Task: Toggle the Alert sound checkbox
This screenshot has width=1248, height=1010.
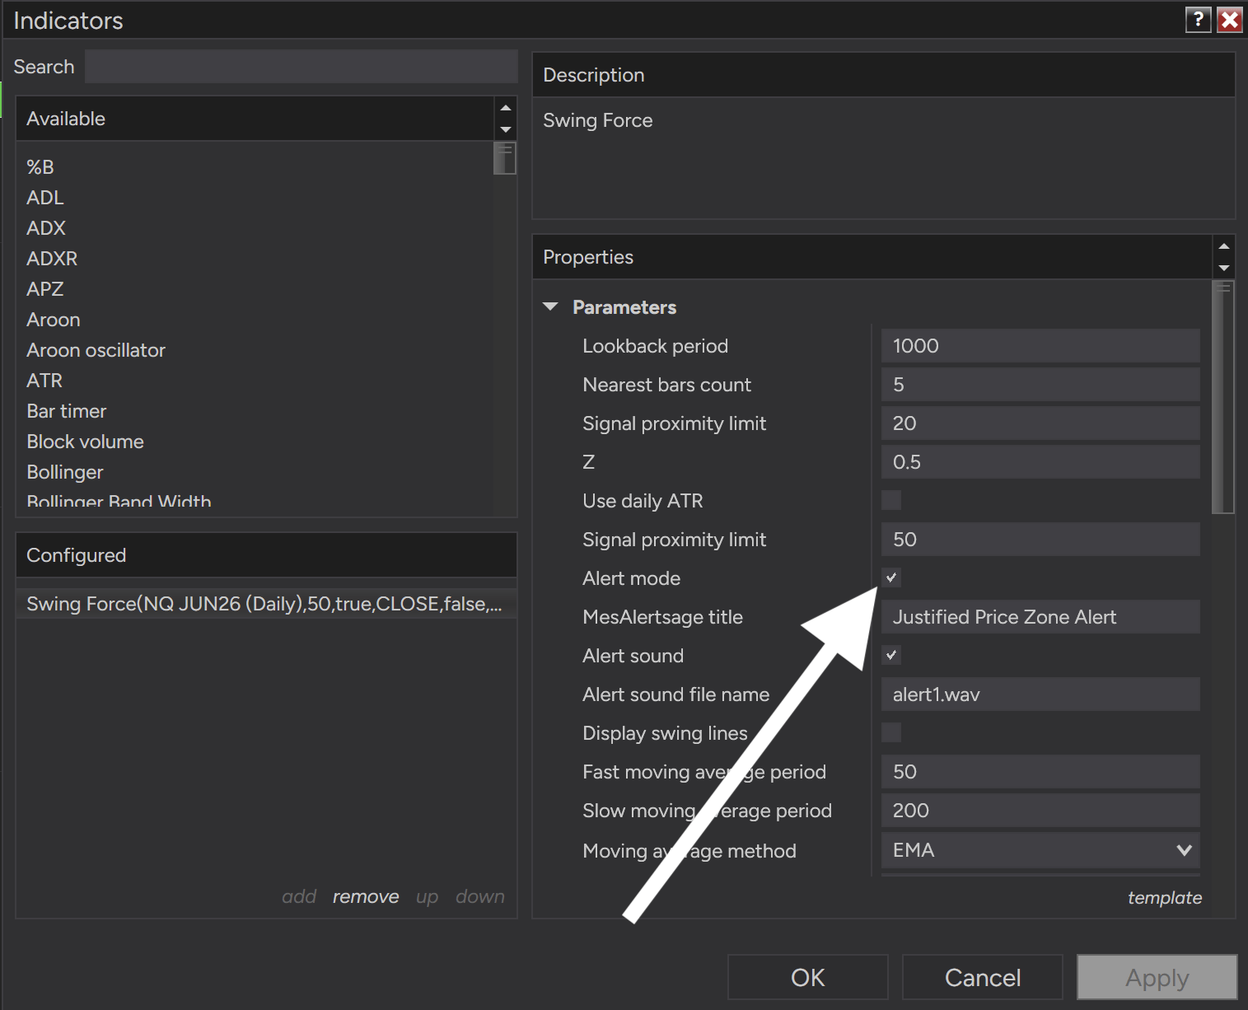Action: [x=891, y=655]
